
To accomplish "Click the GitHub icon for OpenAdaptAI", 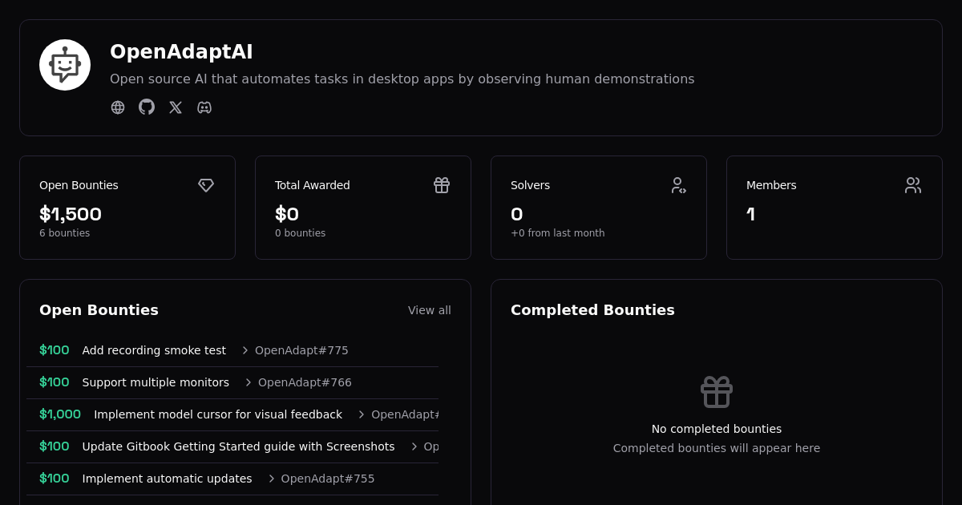I will click(147, 107).
